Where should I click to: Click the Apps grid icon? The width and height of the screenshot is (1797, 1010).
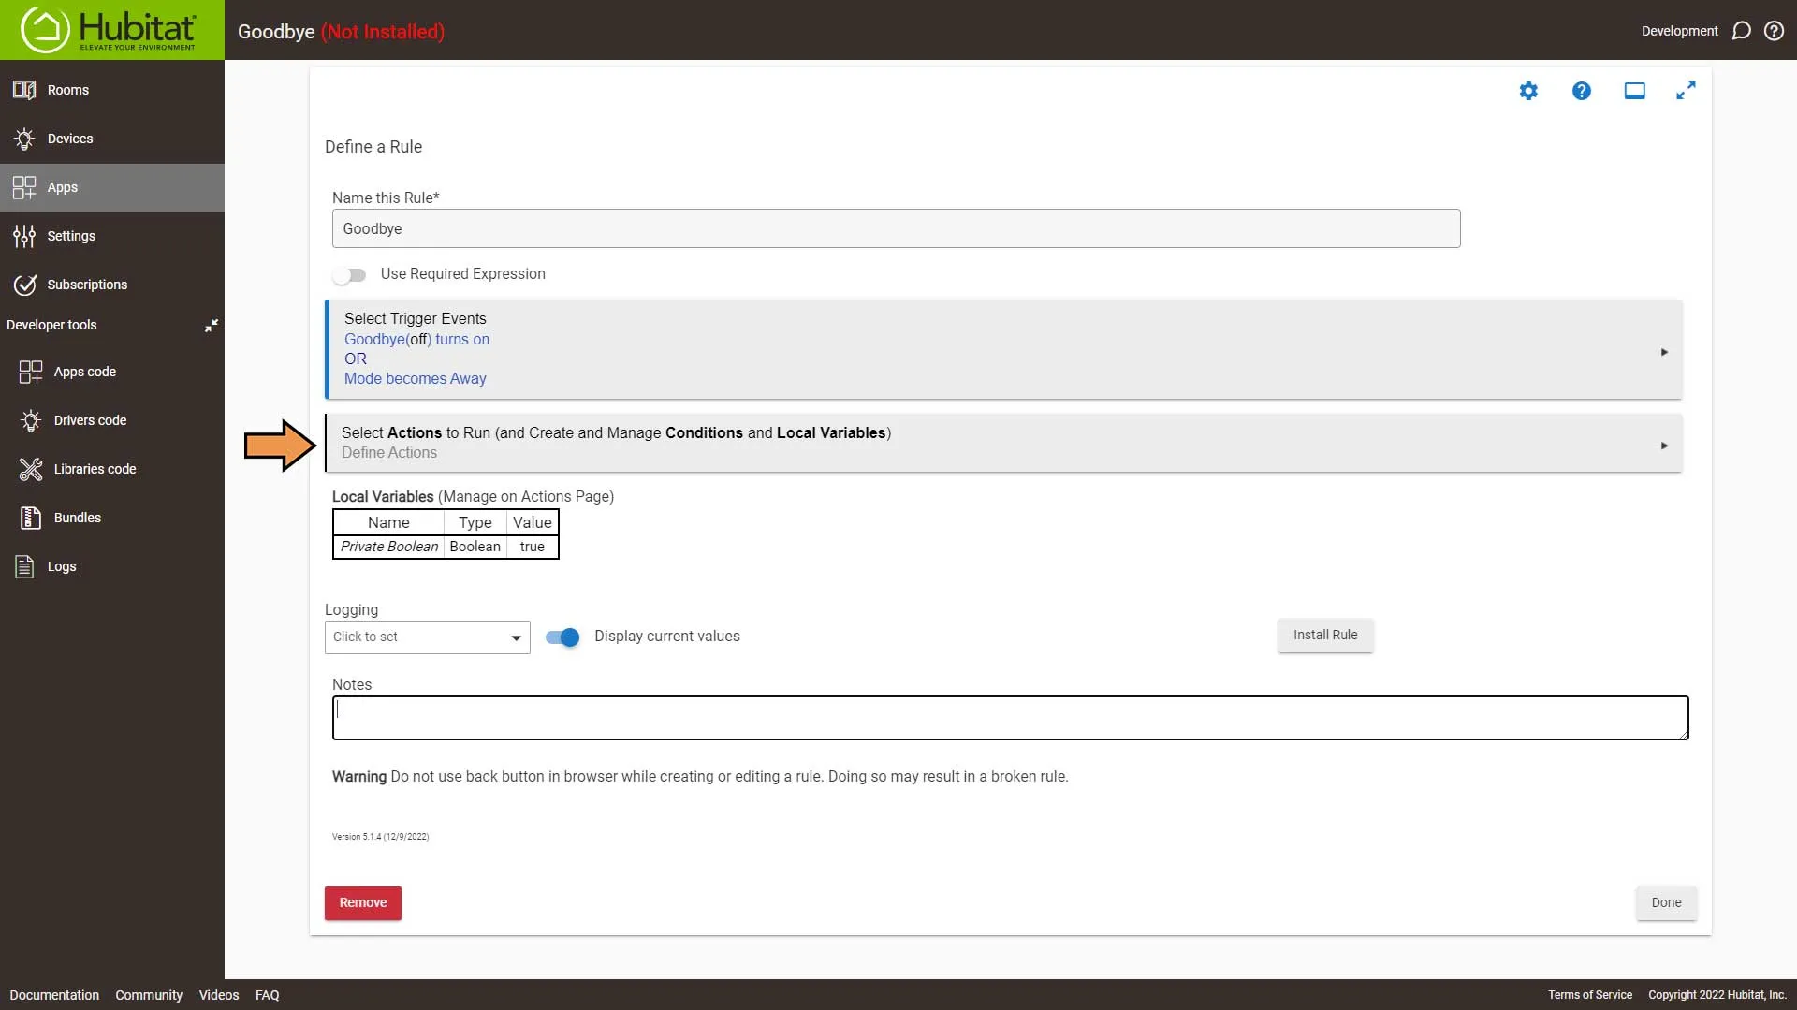24,187
